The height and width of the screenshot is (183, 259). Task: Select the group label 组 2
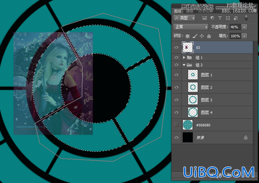pos(199,65)
